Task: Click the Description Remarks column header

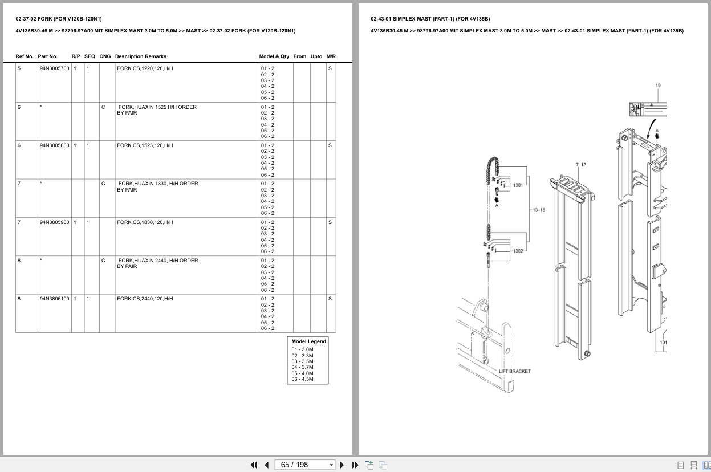Action: pyautogui.click(x=141, y=56)
